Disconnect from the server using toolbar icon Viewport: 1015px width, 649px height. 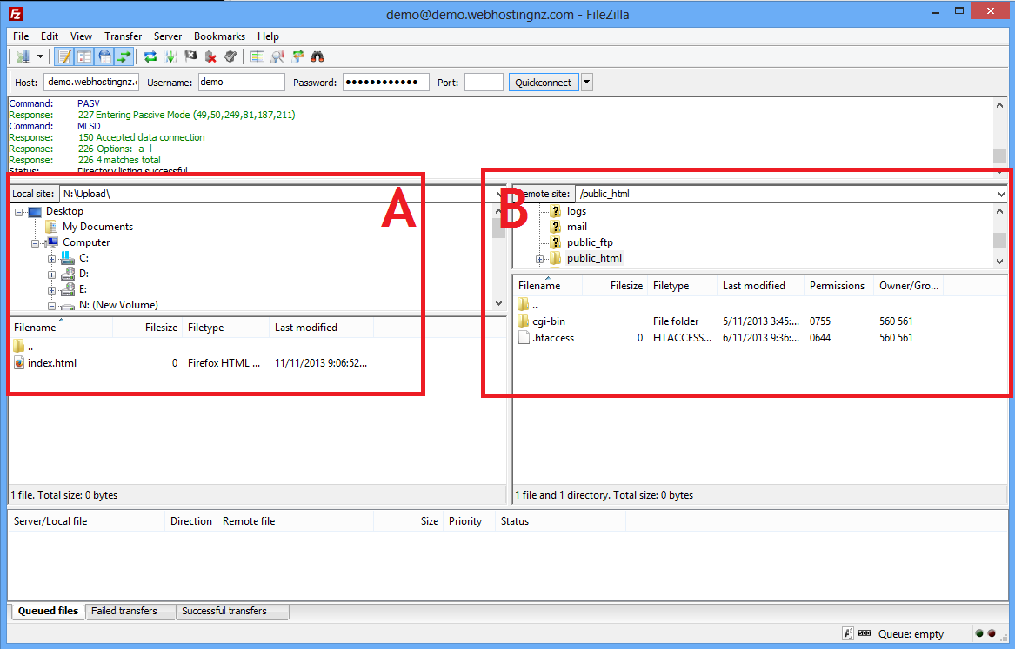pyautogui.click(x=210, y=56)
